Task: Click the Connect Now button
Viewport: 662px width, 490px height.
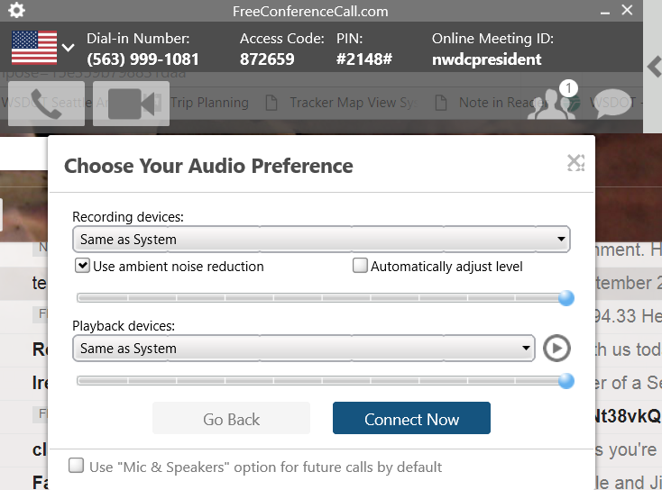Action: pos(411,418)
